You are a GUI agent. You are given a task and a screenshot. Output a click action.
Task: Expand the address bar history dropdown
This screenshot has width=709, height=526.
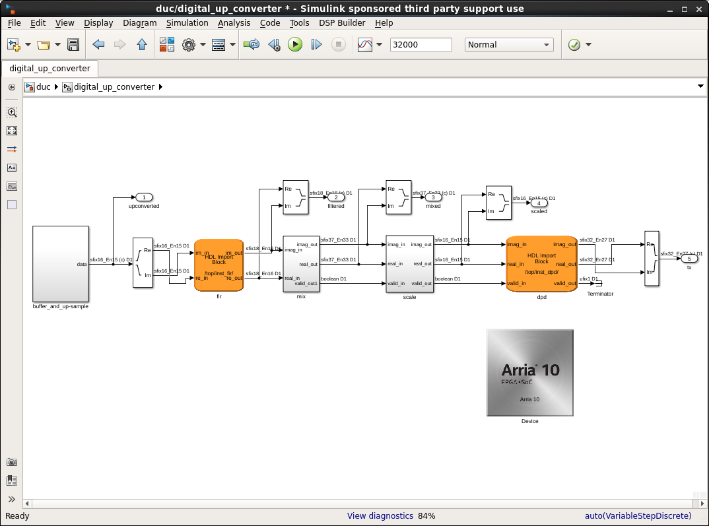pos(700,86)
